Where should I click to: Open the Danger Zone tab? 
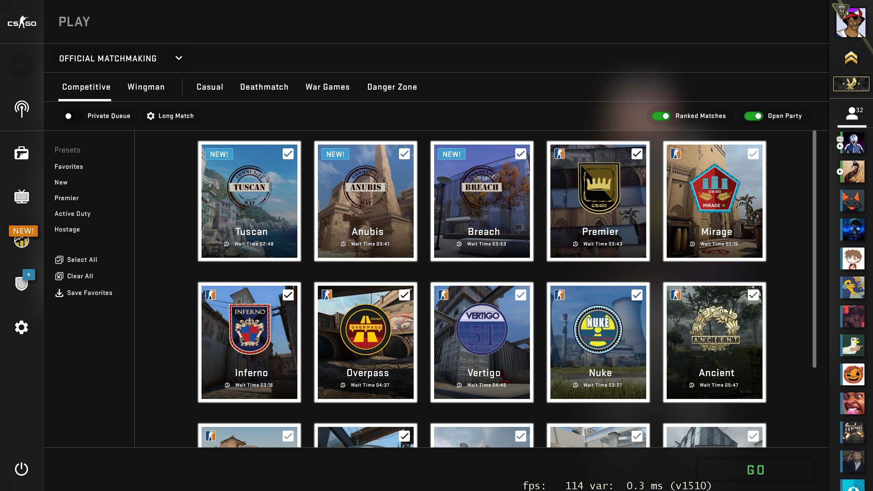[x=392, y=87]
